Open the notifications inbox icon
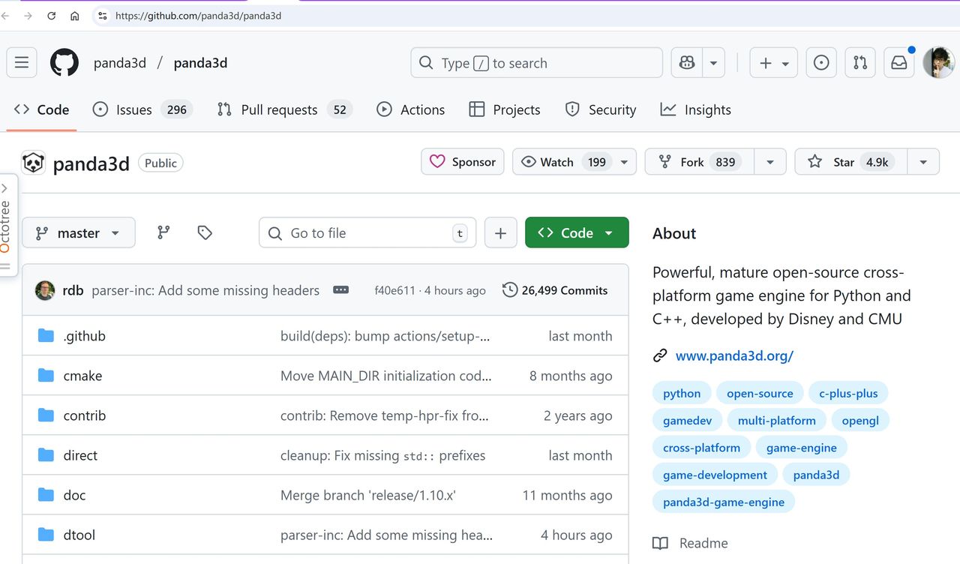 [898, 63]
